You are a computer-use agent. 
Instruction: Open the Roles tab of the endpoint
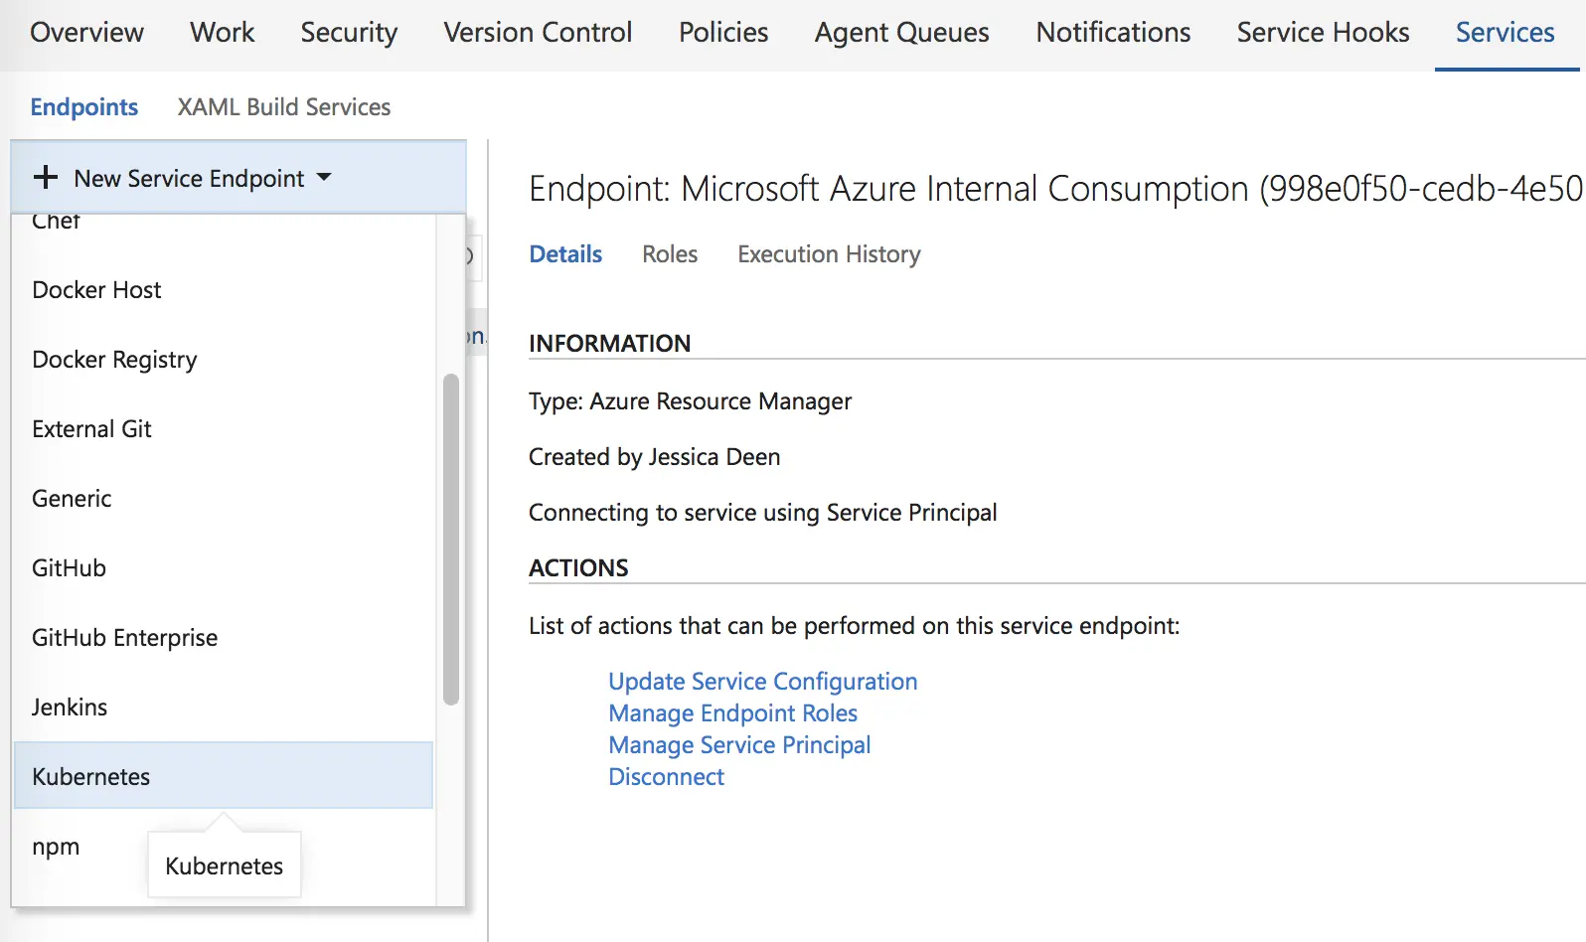(x=670, y=254)
